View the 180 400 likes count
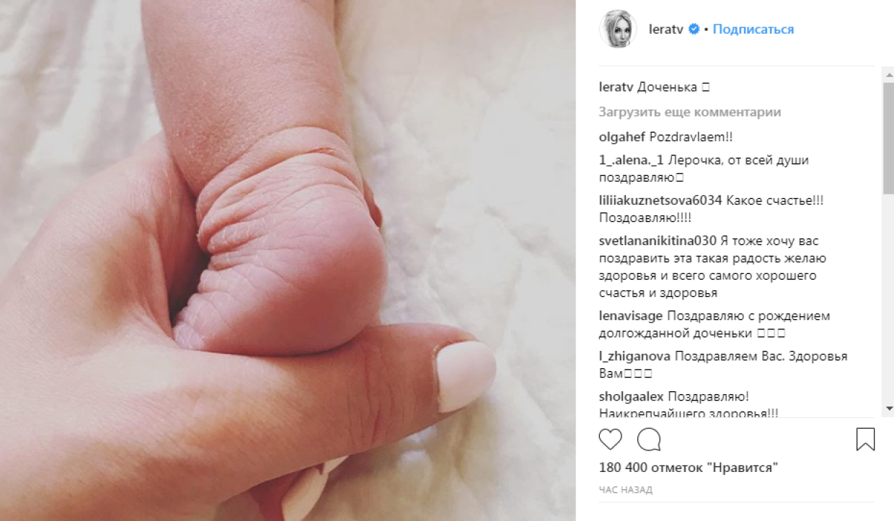The image size is (894, 521). tap(689, 468)
